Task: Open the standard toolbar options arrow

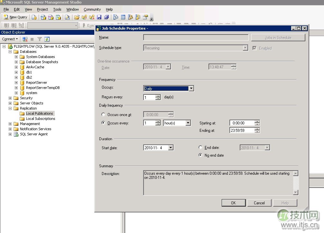Action: (x=152, y=18)
